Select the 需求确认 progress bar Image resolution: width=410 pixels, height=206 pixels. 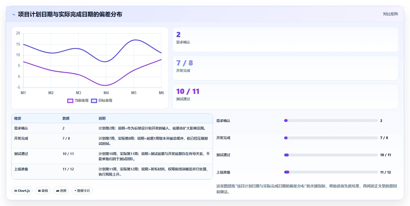click(x=331, y=121)
